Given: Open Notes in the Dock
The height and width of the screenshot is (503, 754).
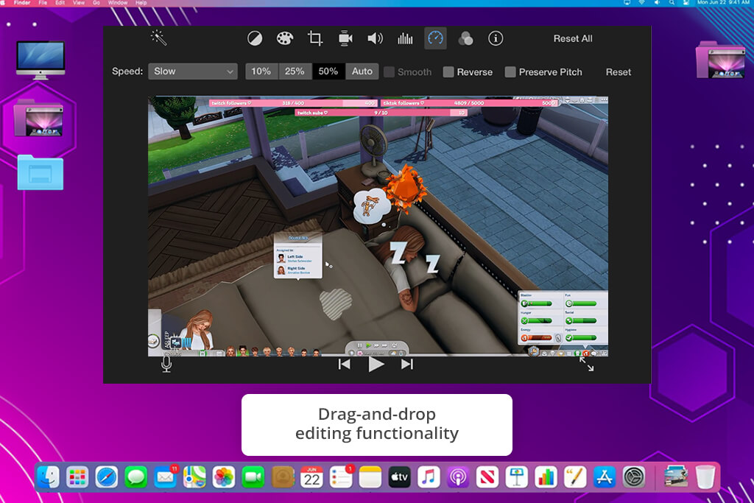Looking at the screenshot, I should click(x=370, y=477).
